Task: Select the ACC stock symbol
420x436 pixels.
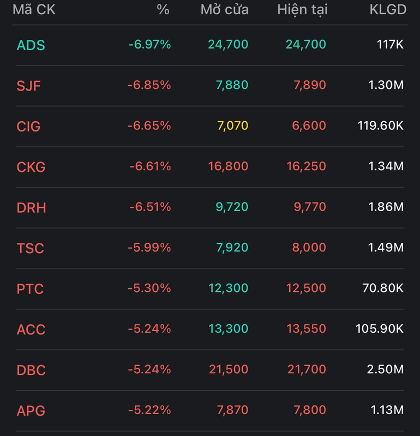Action: click(31, 330)
